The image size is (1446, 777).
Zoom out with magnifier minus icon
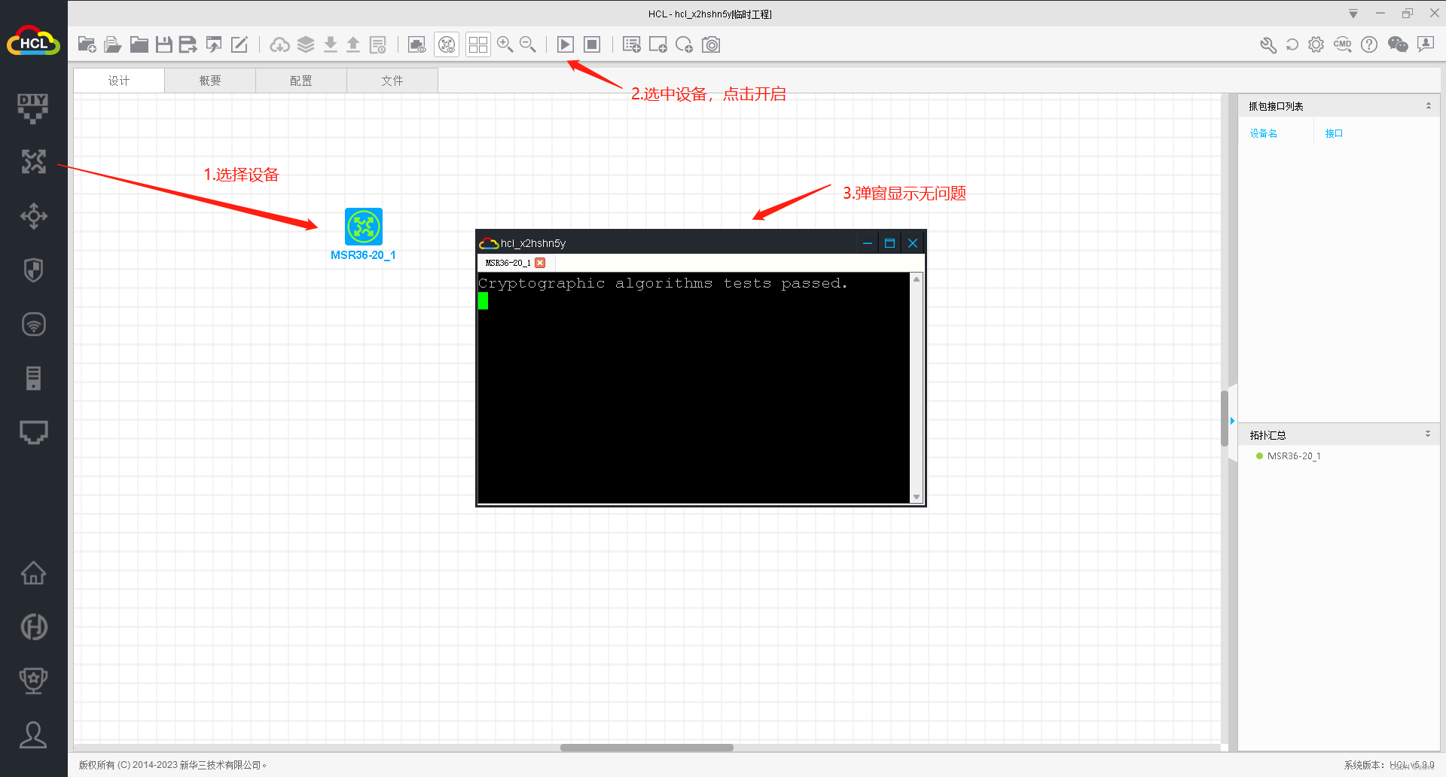[528, 45]
